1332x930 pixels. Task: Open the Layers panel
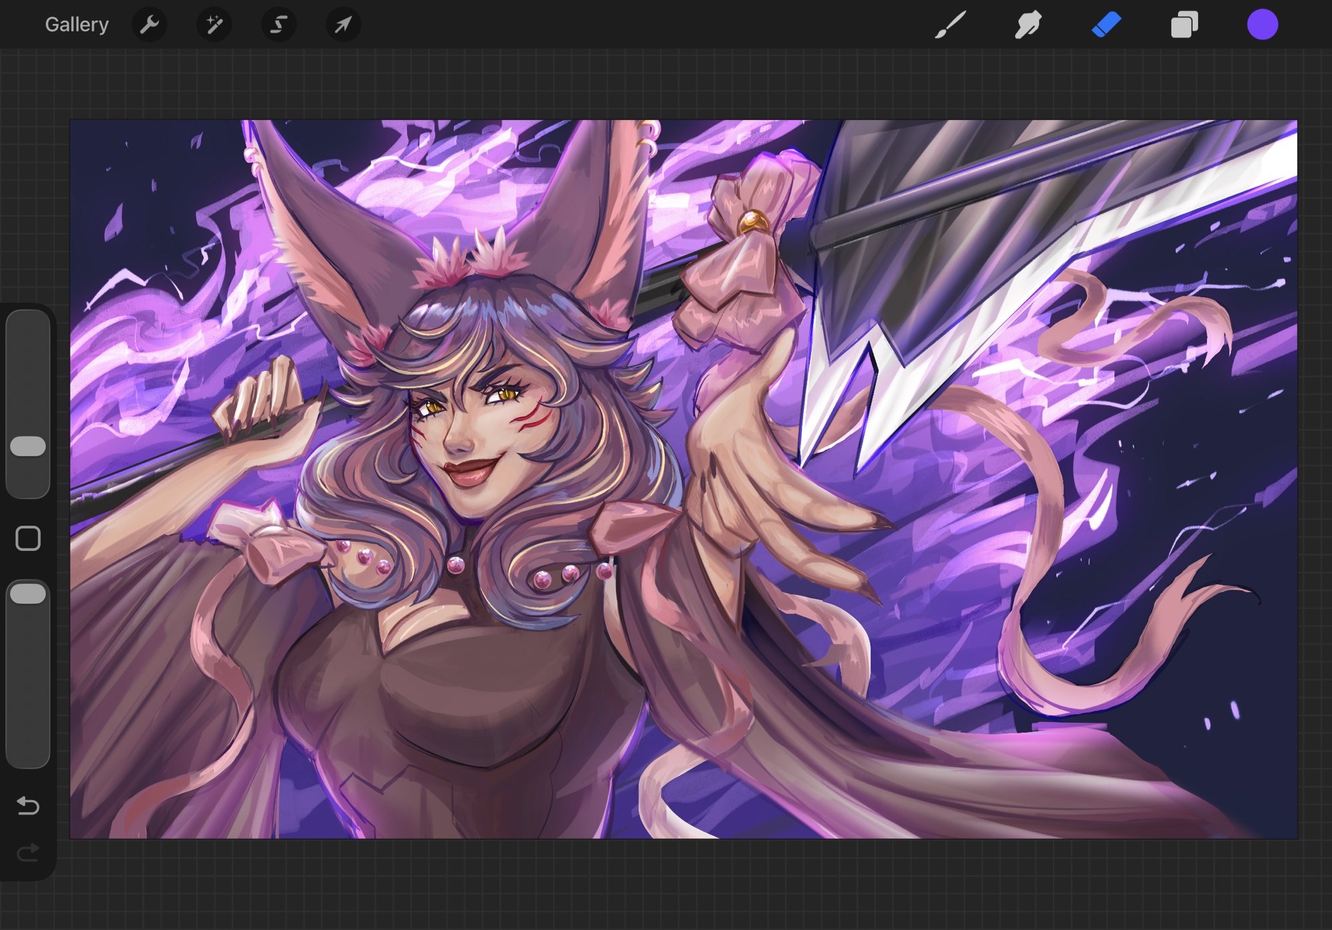1184,25
